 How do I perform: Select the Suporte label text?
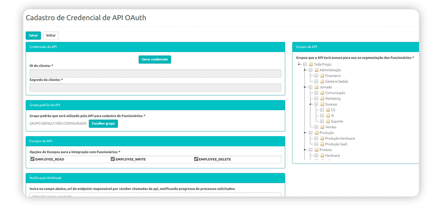pyautogui.click(x=337, y=122)
